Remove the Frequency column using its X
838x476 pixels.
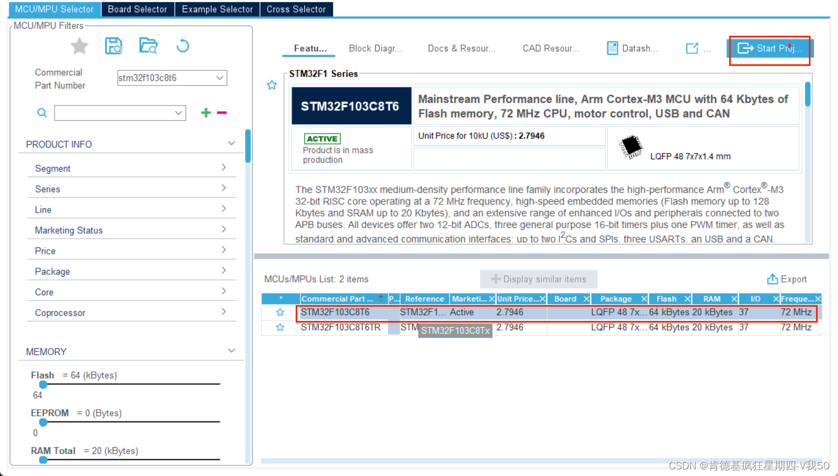(818, 299)
